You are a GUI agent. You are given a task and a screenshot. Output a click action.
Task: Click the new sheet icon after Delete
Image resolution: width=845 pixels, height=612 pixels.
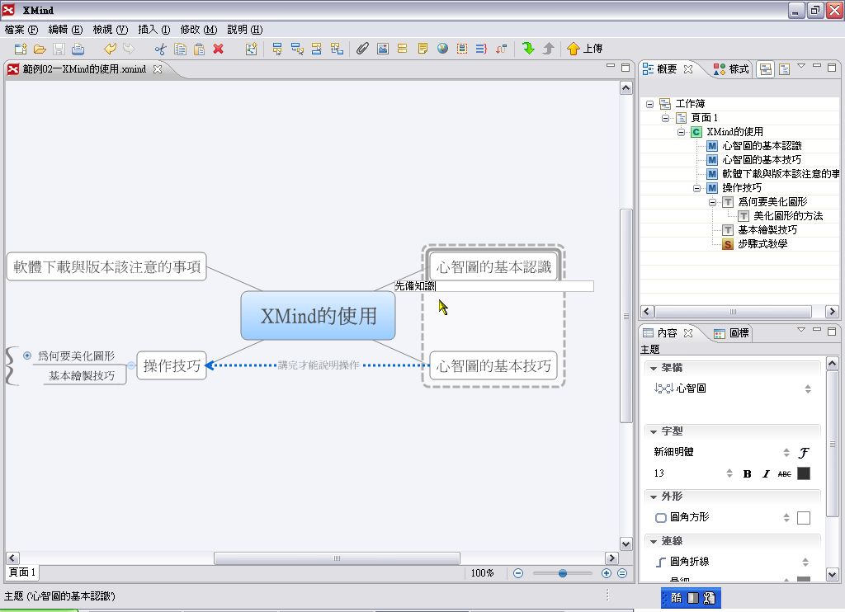[251, 49]
